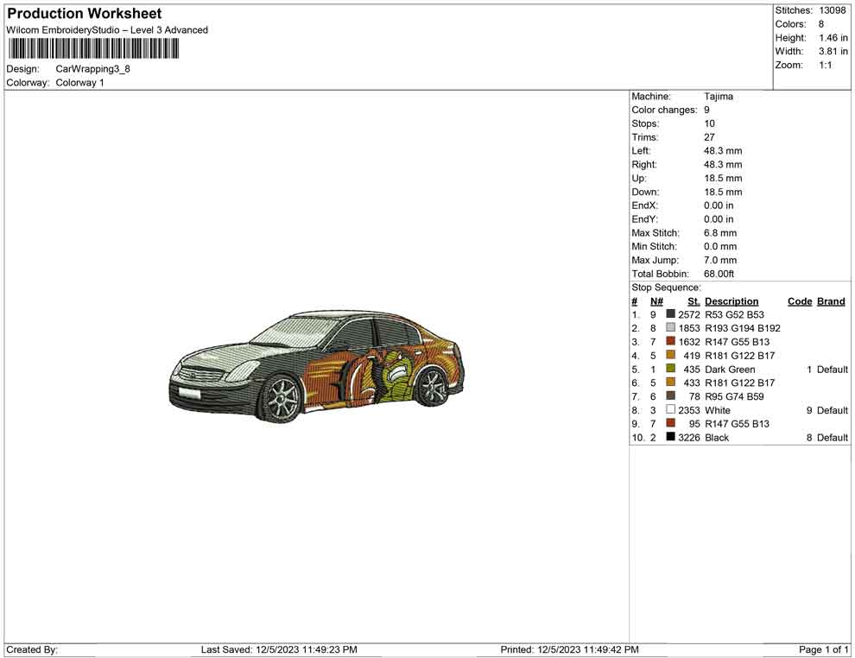This screenshot has width=855, height=658.
Task: Click the Height value 1.46 in
Action: [833, 38]
